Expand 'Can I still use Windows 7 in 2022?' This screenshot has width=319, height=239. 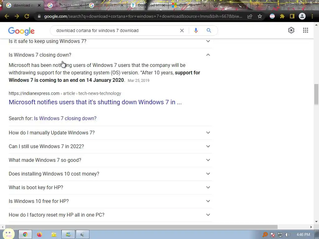click(x=110, y=146)
